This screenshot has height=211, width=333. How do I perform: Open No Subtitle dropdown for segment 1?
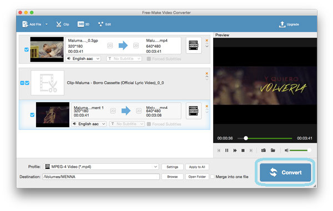click(127, 124)
